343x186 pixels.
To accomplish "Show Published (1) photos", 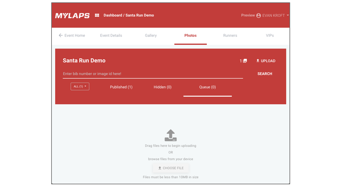I will click(121, 87).
